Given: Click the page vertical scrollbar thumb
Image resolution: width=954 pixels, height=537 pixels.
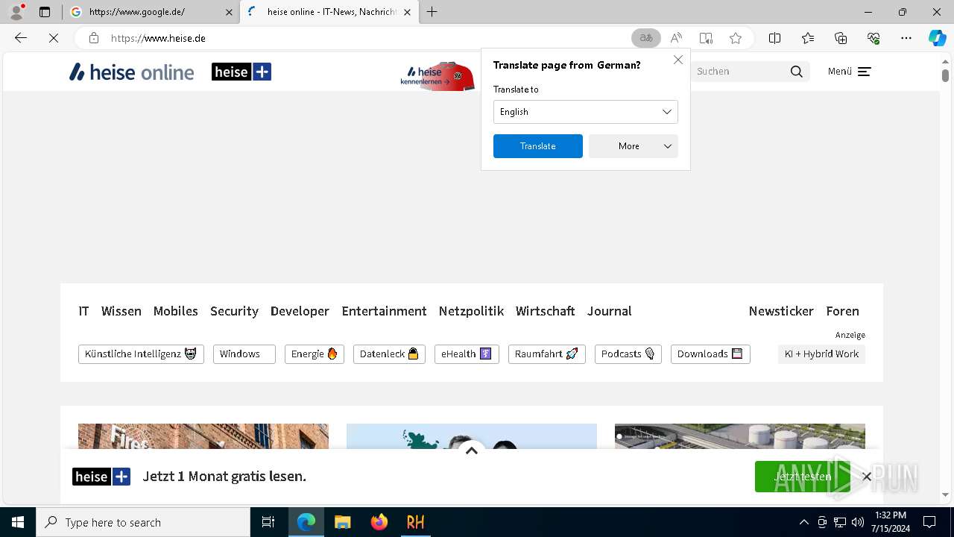Looking at the screenshot, I should point(945,75).
